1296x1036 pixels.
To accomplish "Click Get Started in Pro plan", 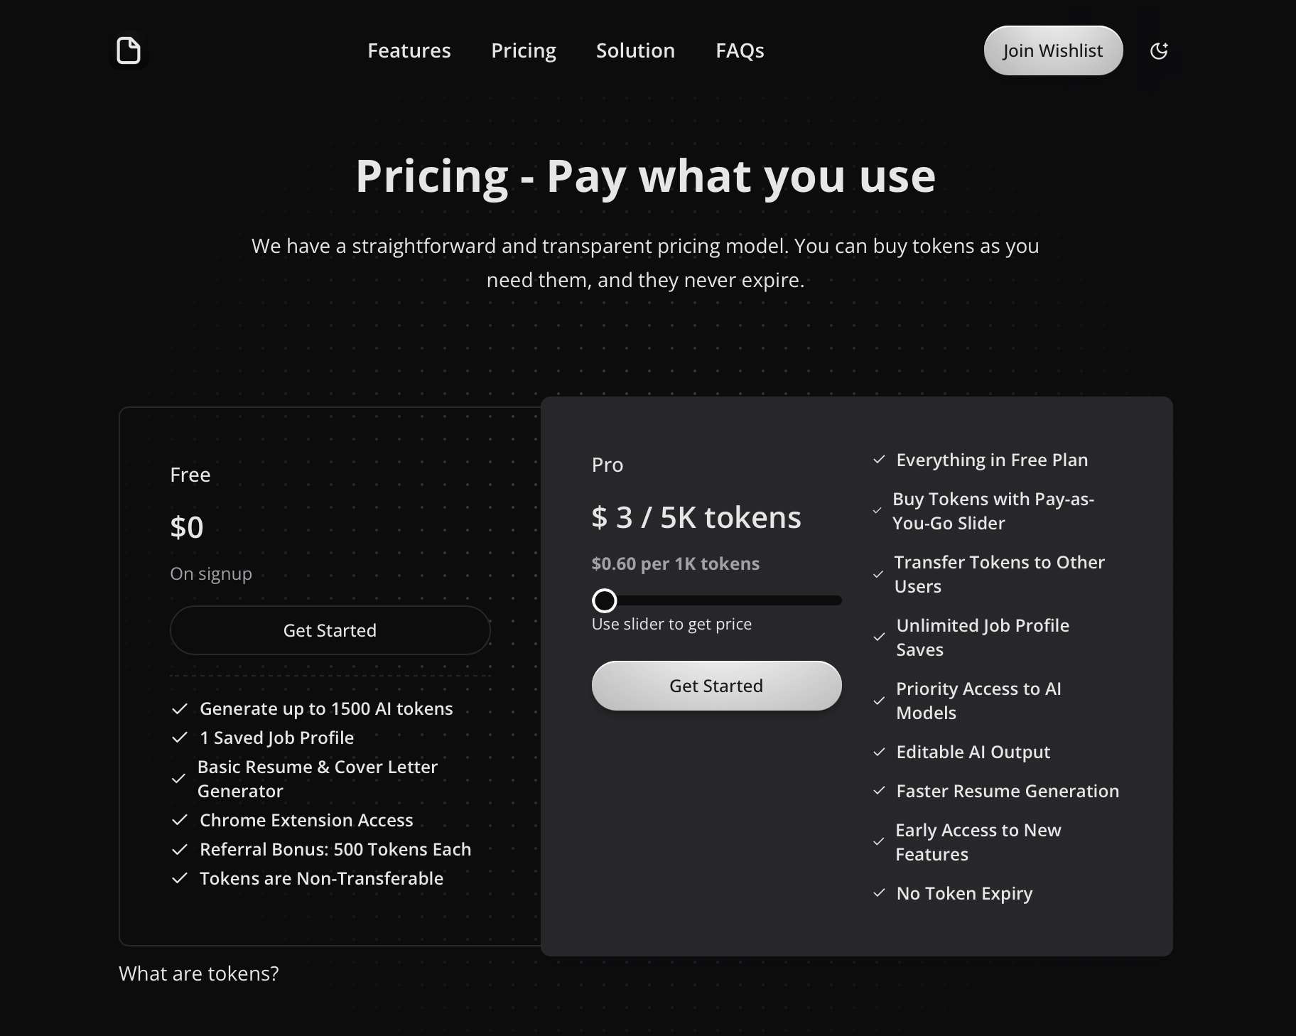I will pyautogui.click(x=716, y=686).
